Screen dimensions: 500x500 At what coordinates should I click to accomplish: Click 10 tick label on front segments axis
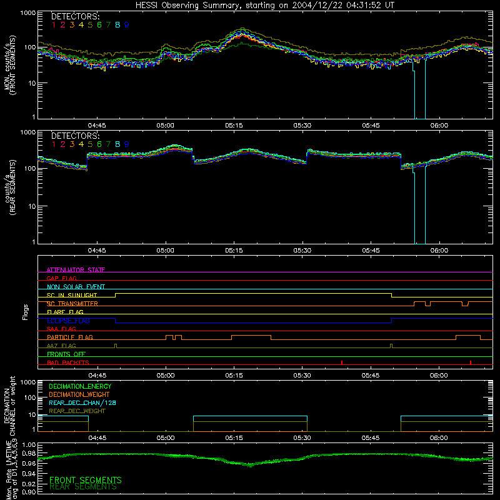[32, 83]
